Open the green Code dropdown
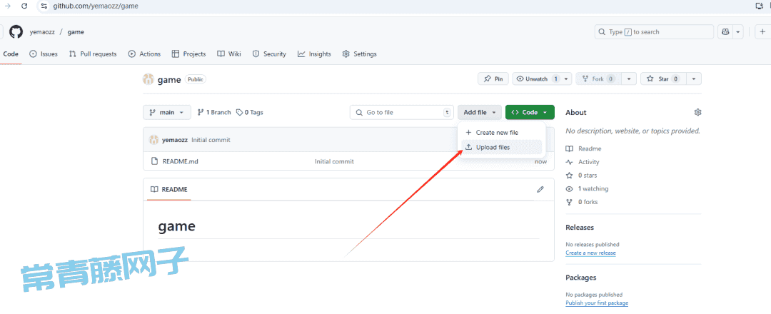The image size is (771, 314). (x=530, y=112)
